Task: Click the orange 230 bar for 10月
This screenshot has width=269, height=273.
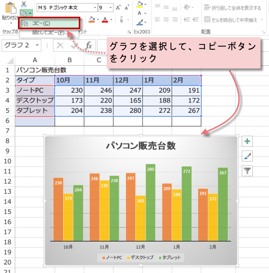Action: 58,209
